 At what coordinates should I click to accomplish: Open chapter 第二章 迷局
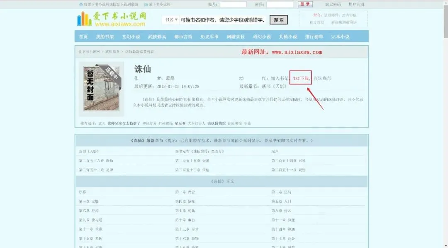click(281, 192)
